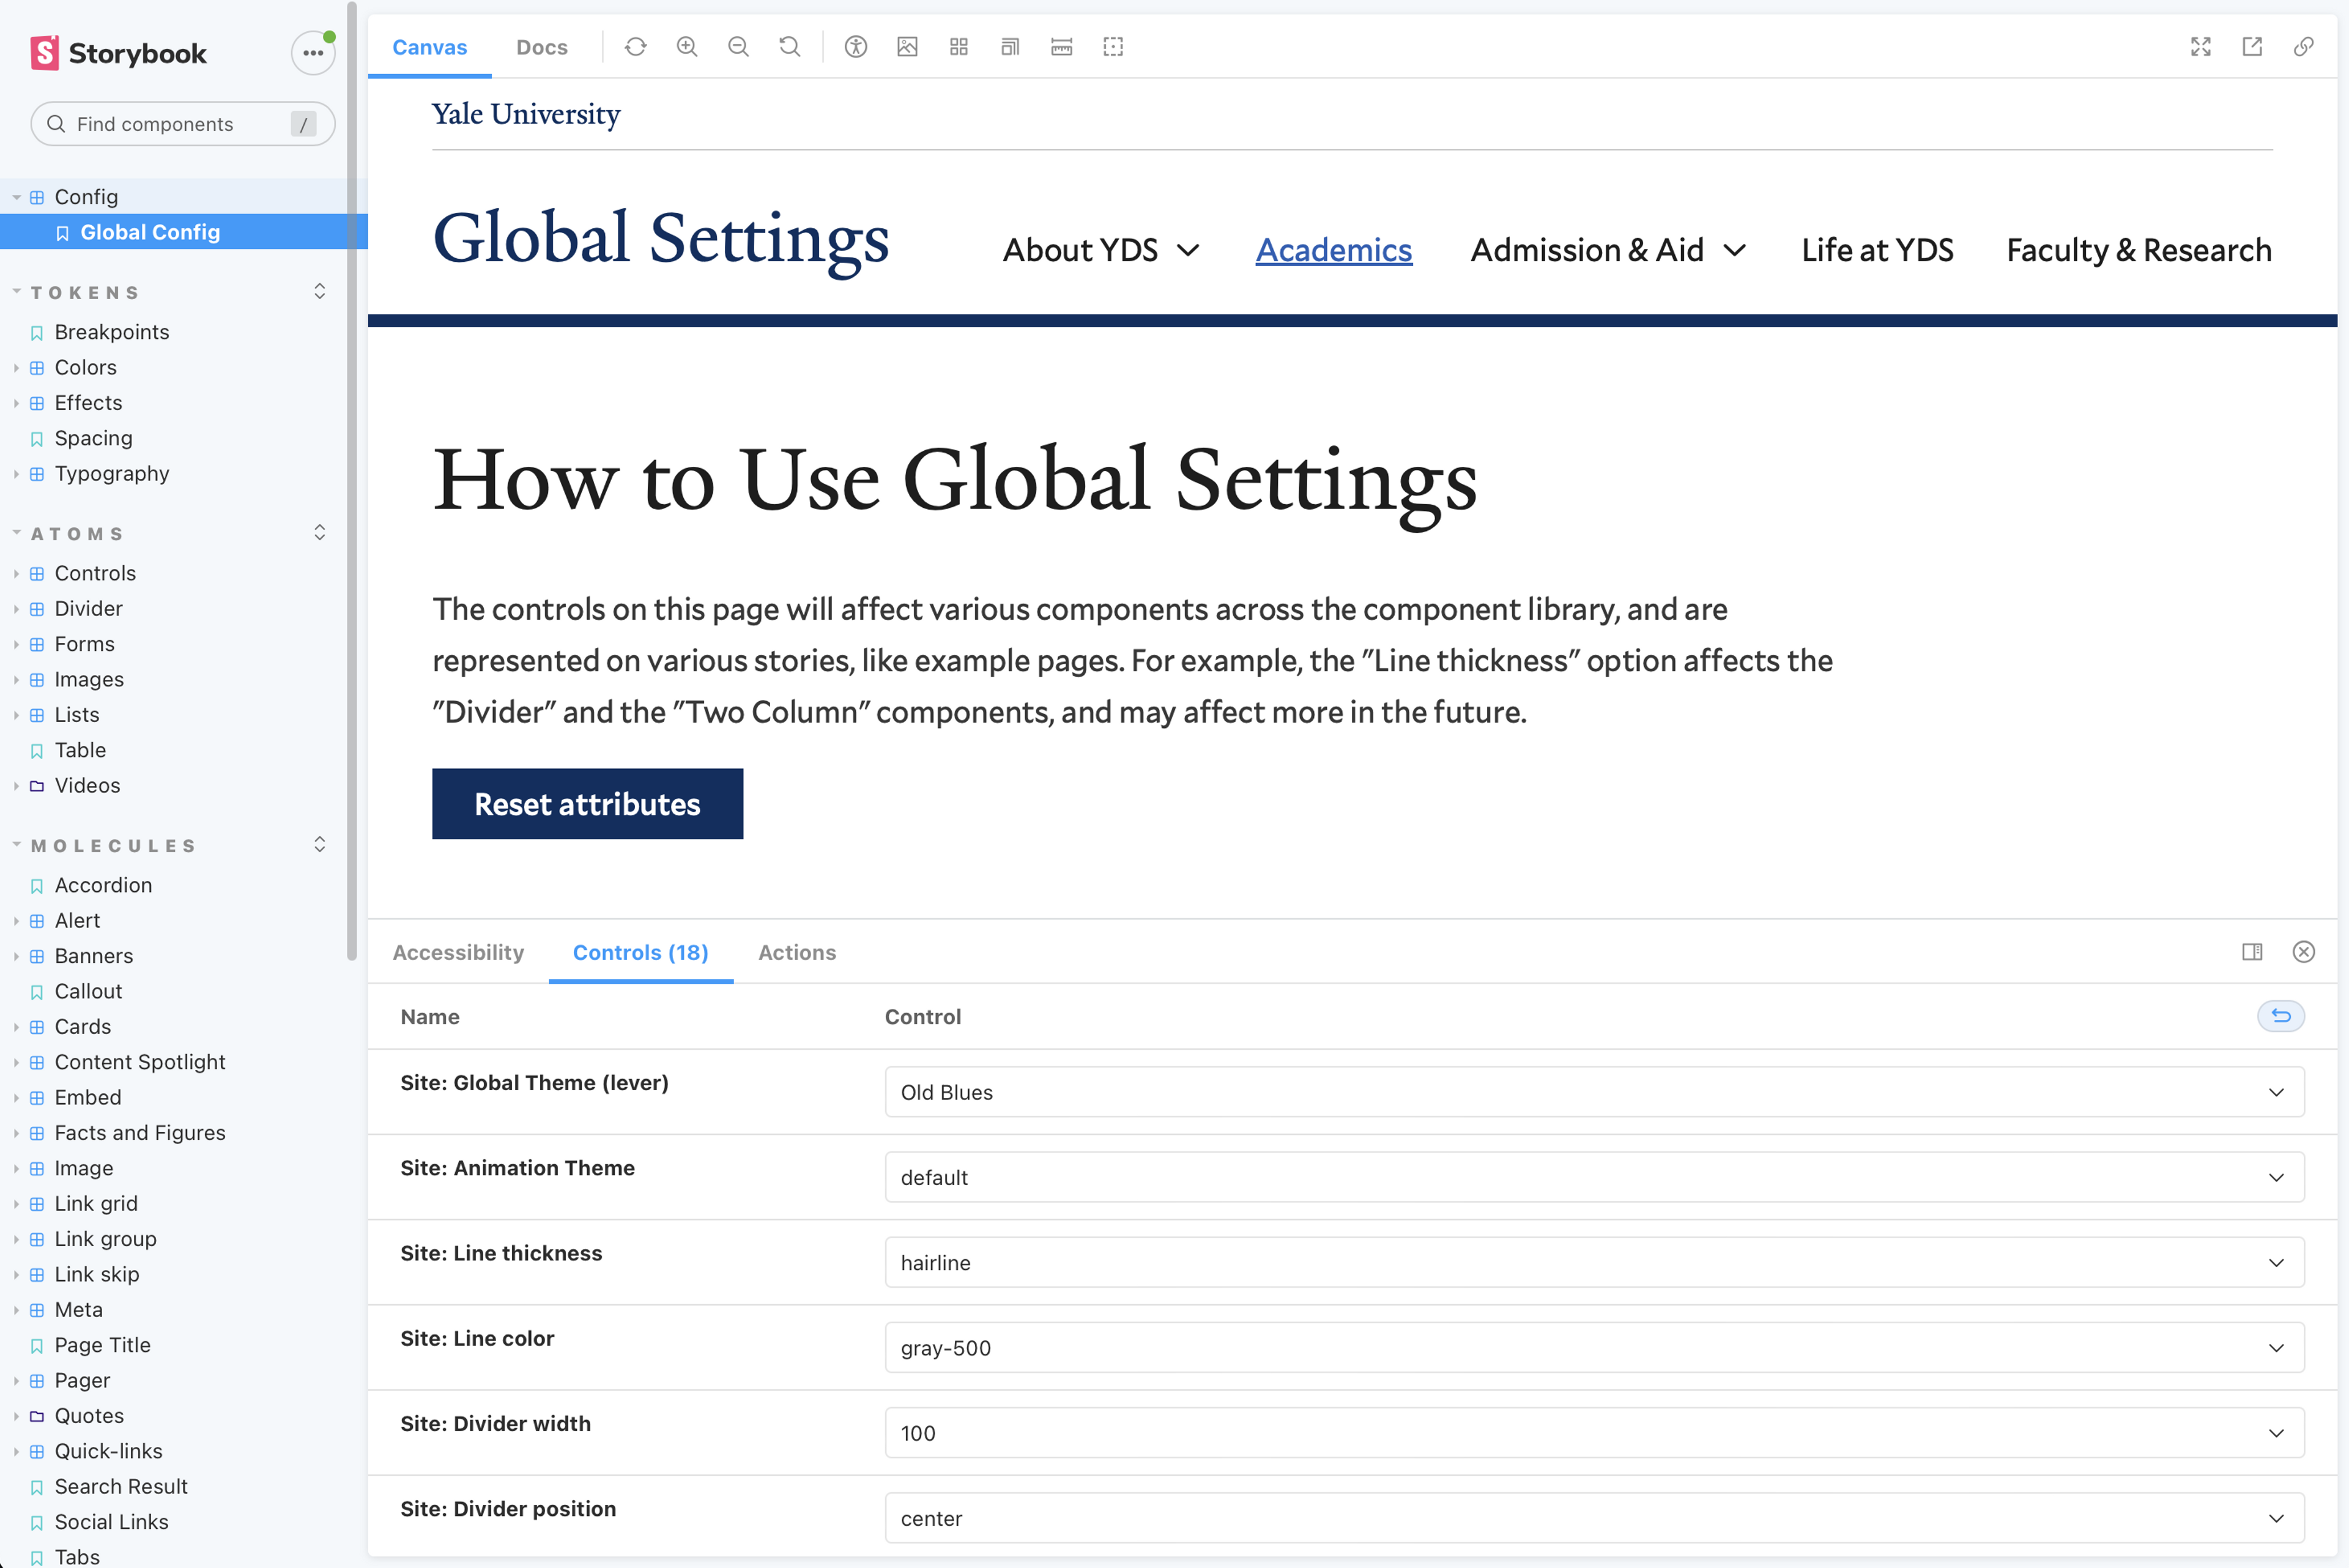Image resolution: width=2349 pixels, height=1568 pixels.
Task: Open the Callout story
Action: coord(88,991)
